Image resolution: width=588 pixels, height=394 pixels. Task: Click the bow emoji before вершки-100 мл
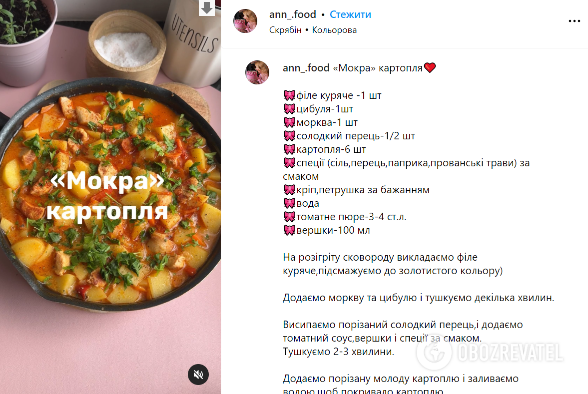tap(289, 230)
